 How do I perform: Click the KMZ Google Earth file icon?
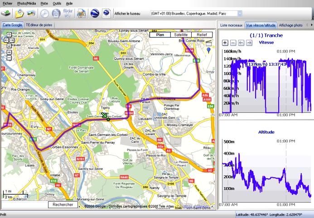(x=106, y=14)
